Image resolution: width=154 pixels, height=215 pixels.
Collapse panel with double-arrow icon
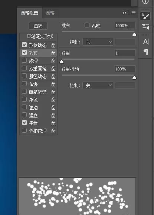click(x=124, y=13)
